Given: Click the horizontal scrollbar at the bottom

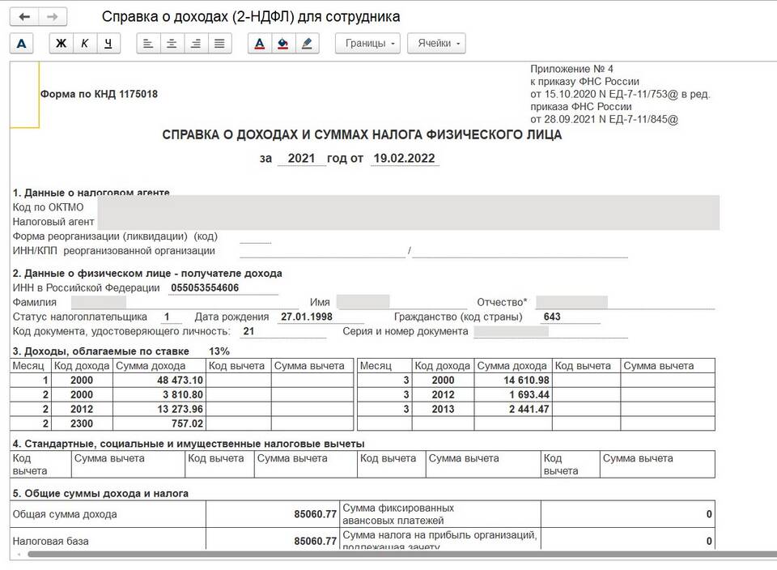Looking at the screenshot, I should tap(401, 554).
